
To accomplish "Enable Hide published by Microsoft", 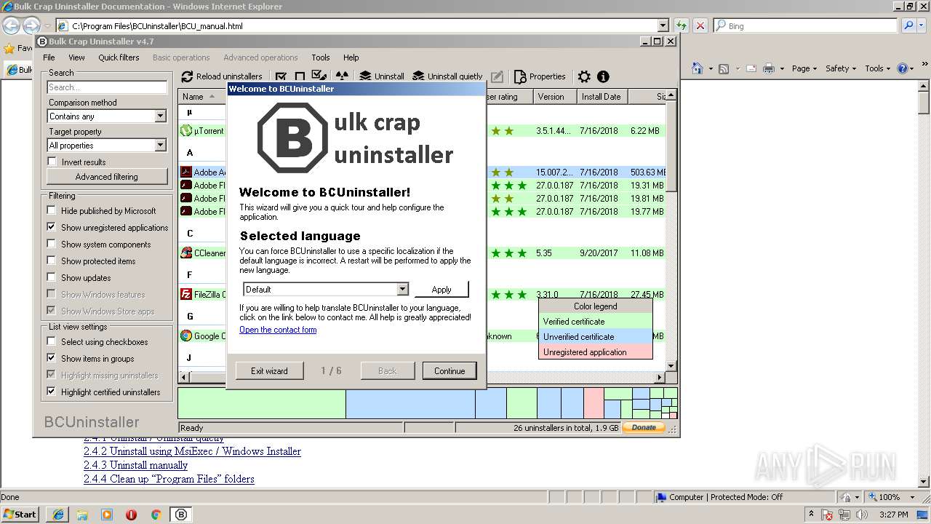I will [51, 210].
